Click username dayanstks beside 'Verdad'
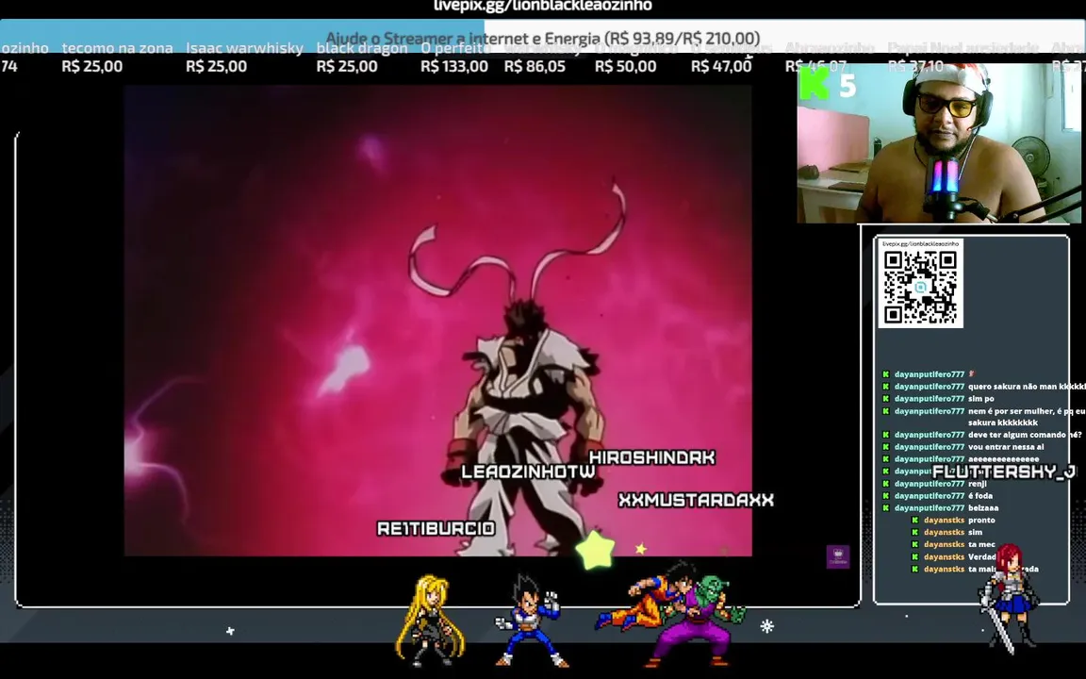This screenshot has width=1086, height=679. (x=944, y=556)
